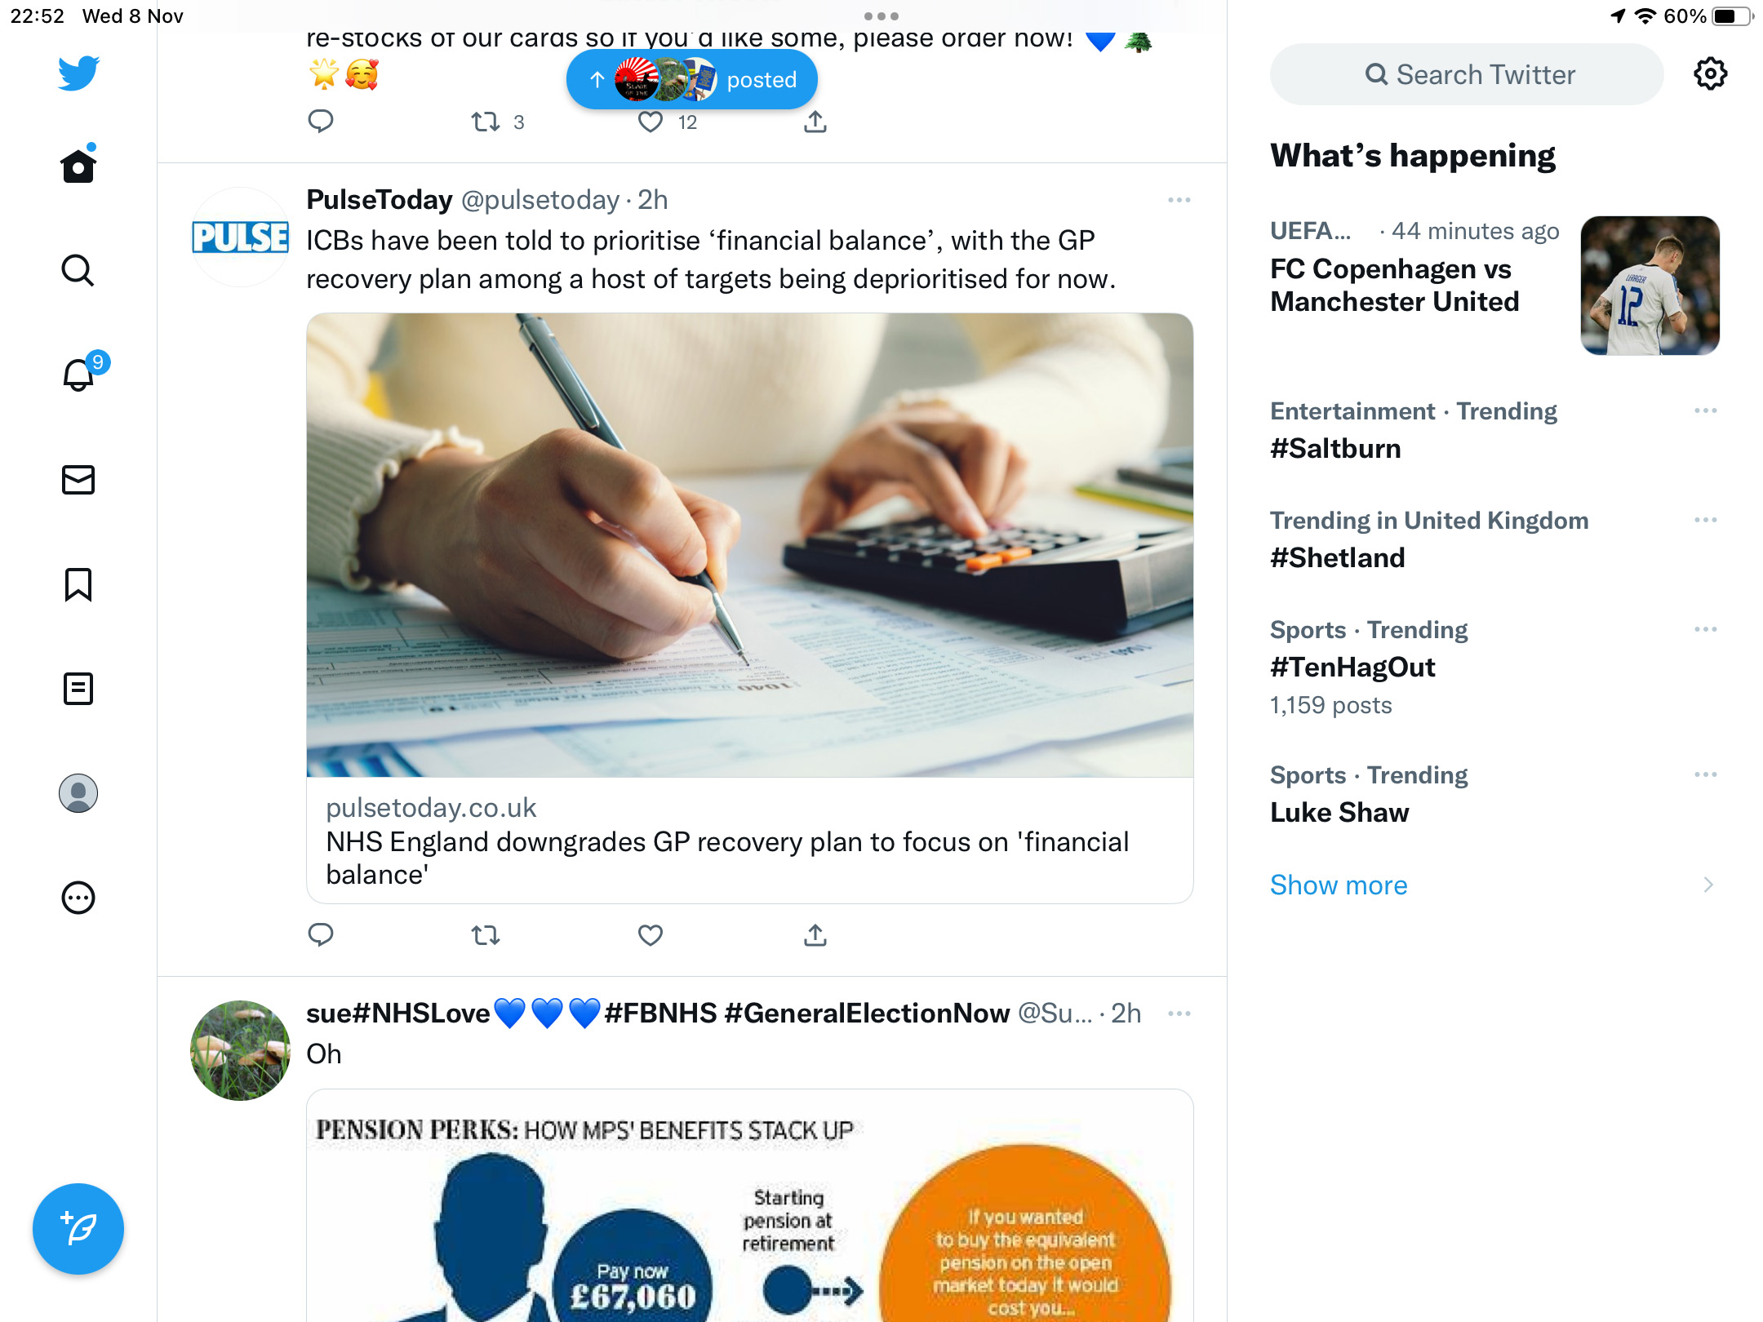Open Lists icon in sidebar

coord(78,689)
